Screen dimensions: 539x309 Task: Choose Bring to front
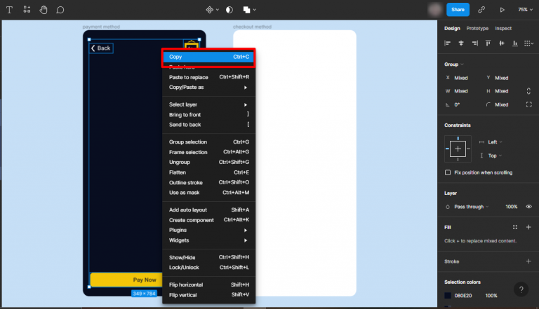tap(208, 115)
